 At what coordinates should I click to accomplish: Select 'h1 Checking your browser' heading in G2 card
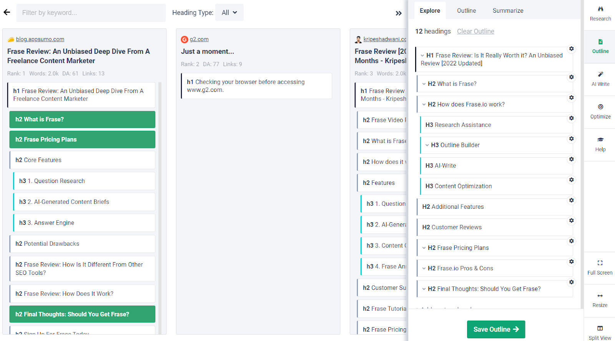point(256,86)
